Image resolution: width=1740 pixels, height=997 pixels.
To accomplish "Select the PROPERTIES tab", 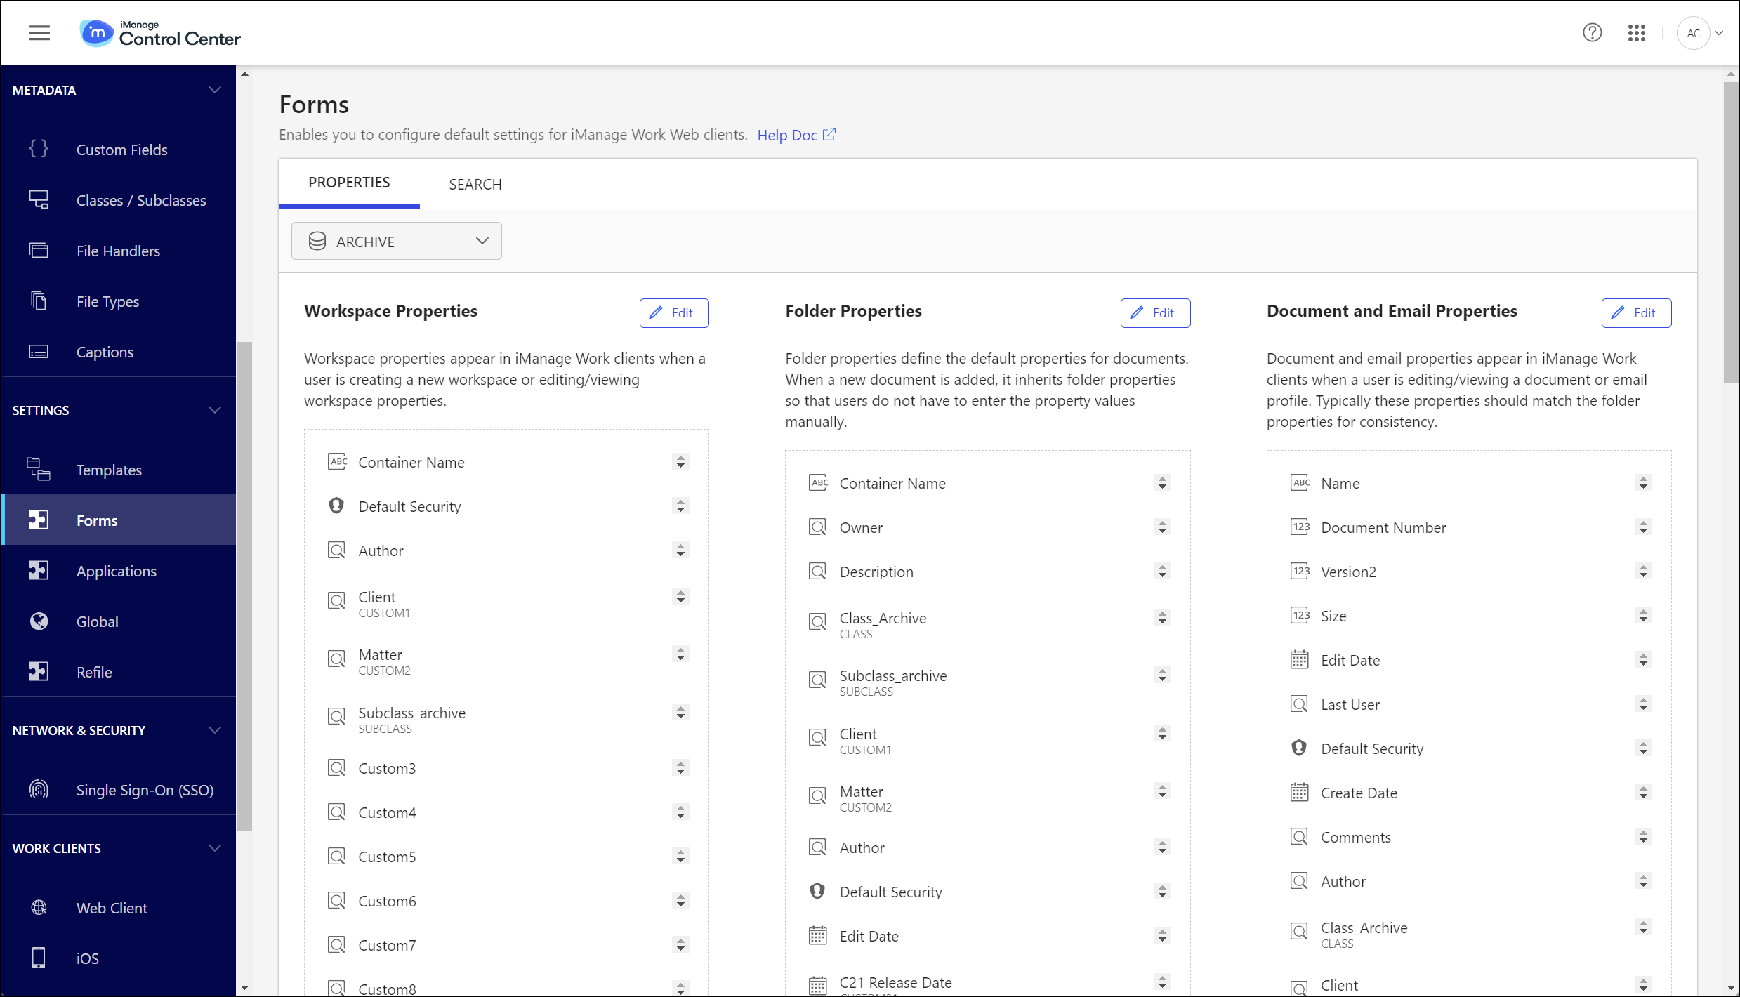I will tap(348, 183).
